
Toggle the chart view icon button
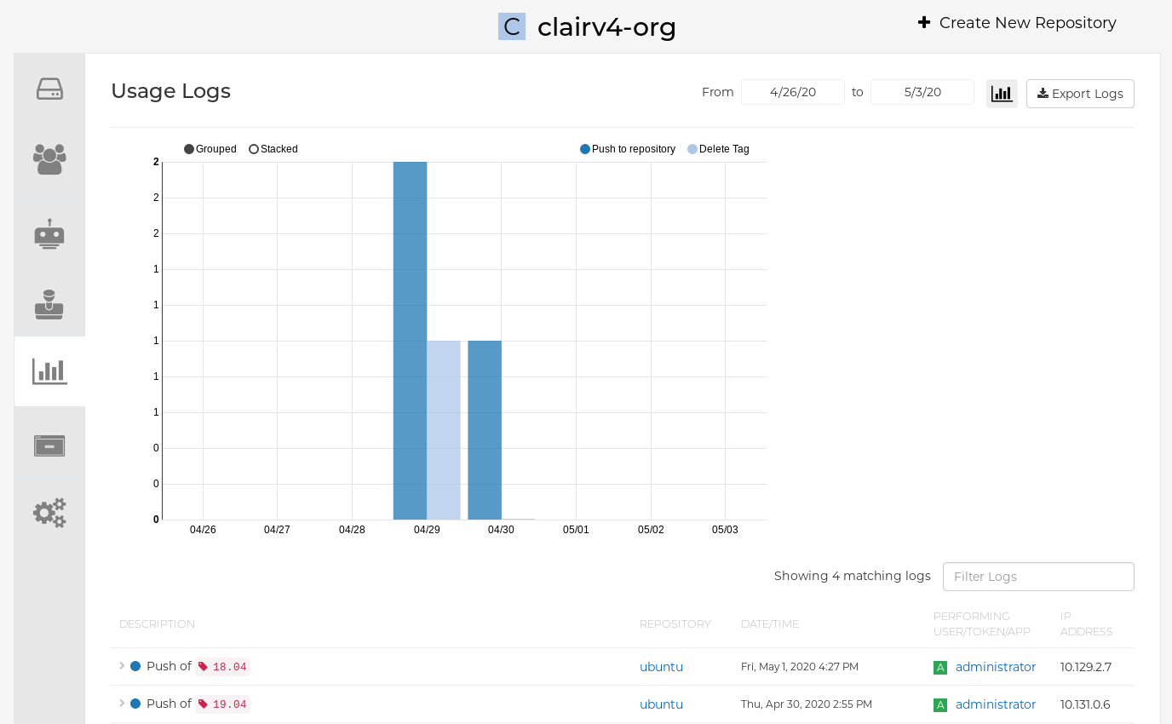coord(1002,94)
